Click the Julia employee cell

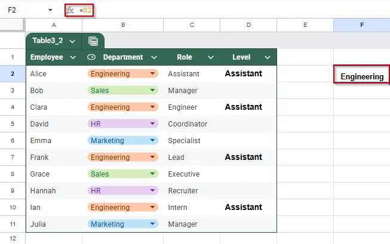point(54,224)
